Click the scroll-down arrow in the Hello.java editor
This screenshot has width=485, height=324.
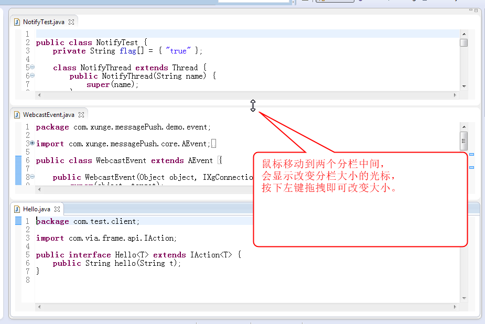coord(464,298)
